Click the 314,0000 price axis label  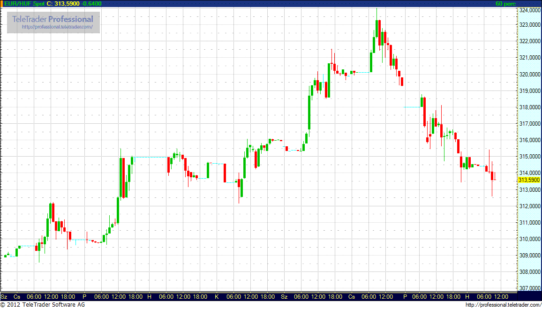point(529,173)
